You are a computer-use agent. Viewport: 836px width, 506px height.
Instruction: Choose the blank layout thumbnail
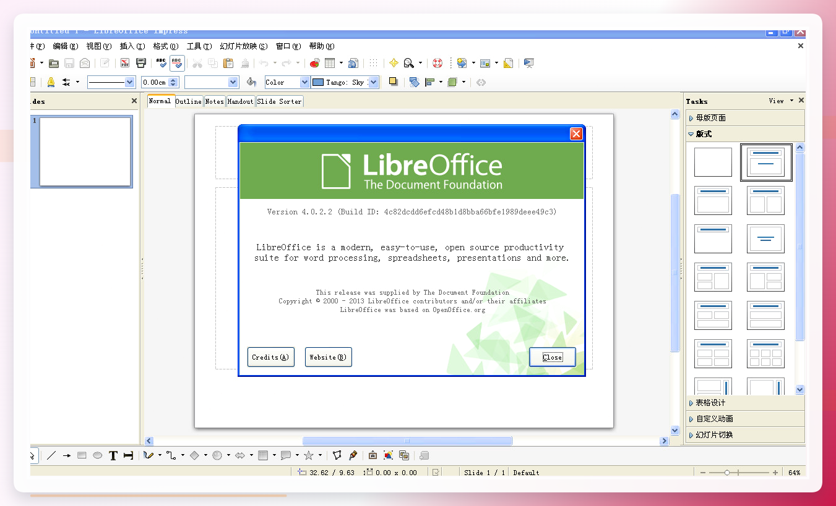(713, 162)
